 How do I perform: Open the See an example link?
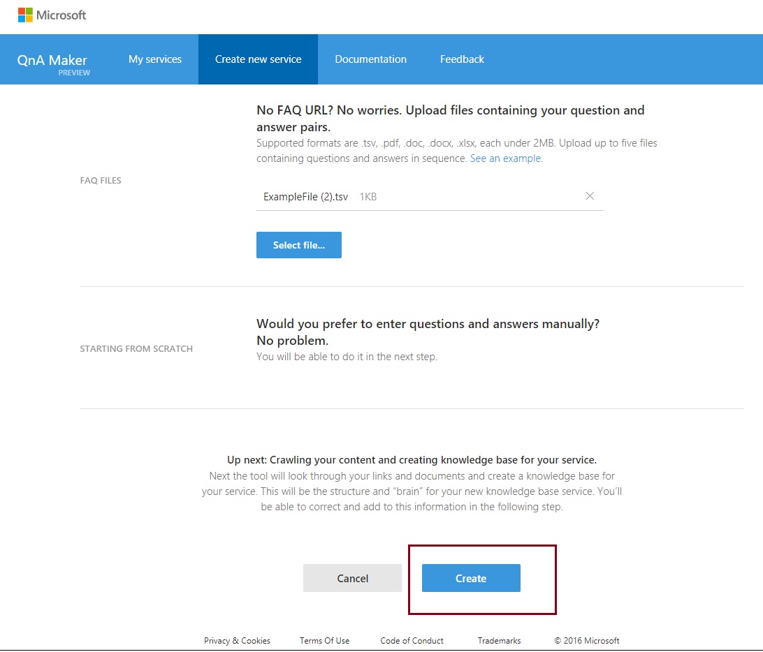[505, 158]
